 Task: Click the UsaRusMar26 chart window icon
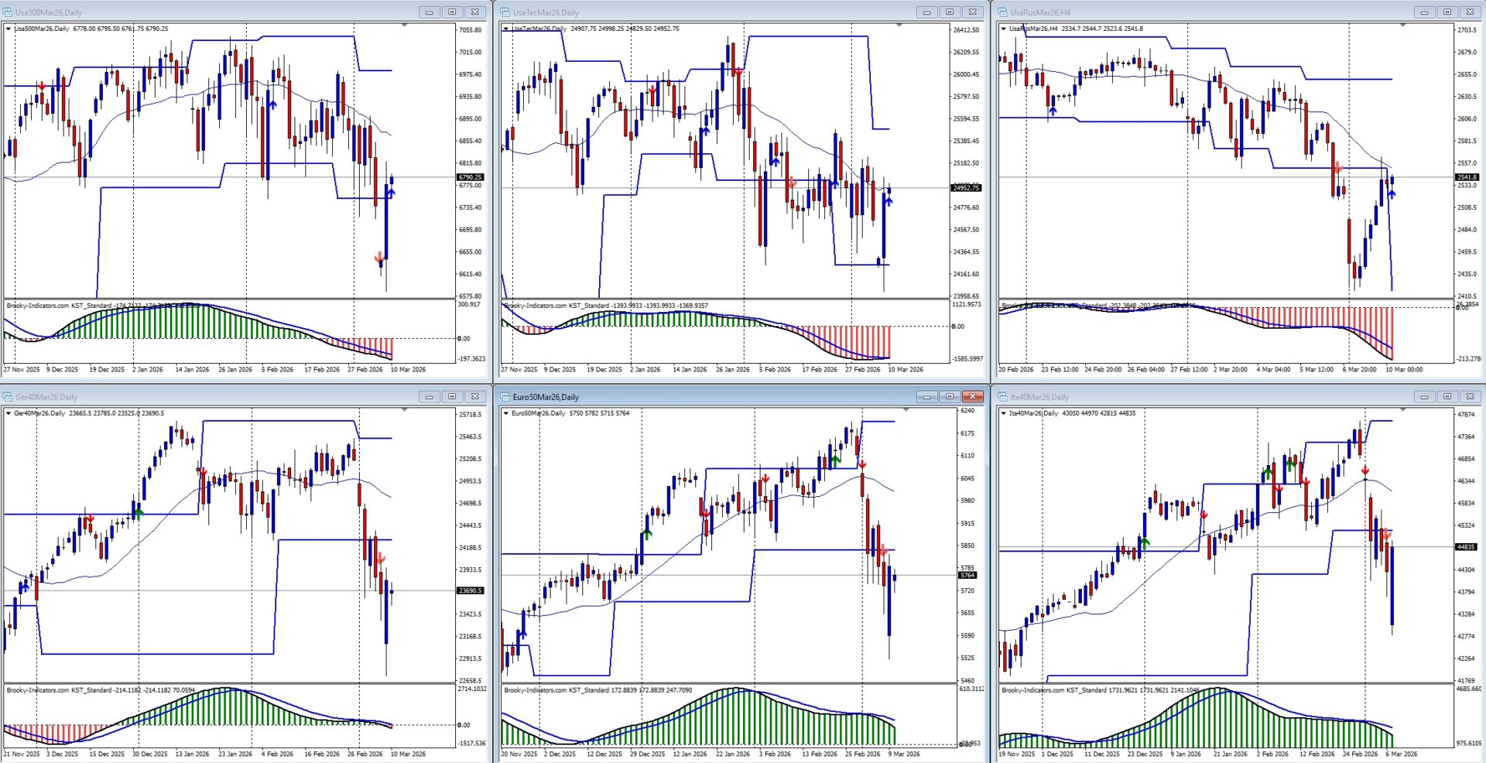(1002, 12)
